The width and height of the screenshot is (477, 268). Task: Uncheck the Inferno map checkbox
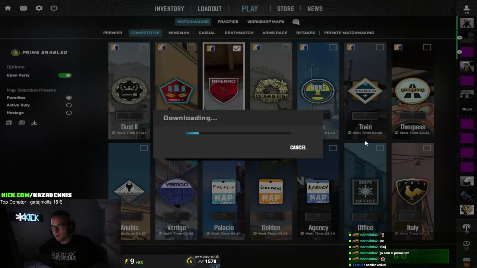tap(237, 48)
